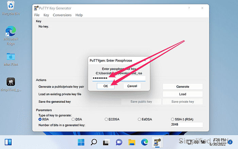Click the Generate button
238x149 pixels.
pyautogui.click(x=183, y=86)
